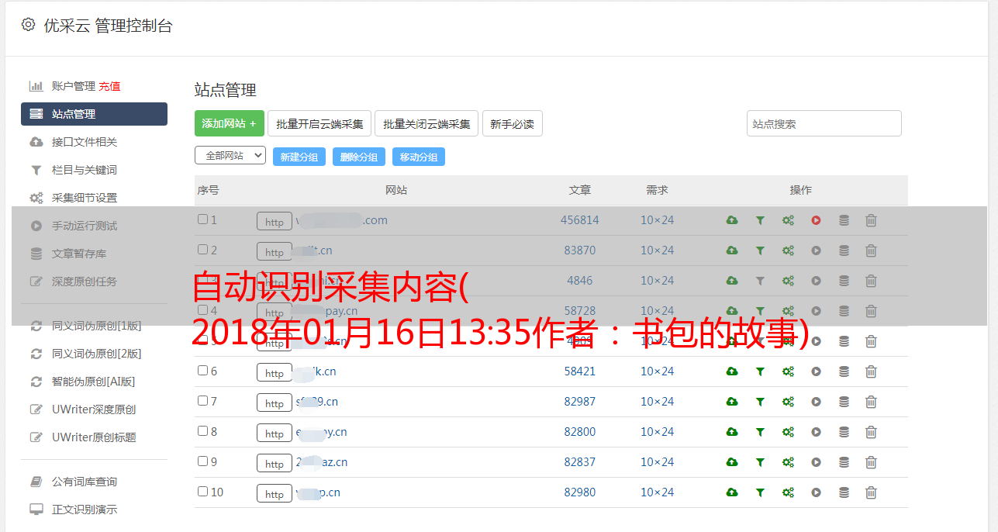Click funnel filter icon in row 10
This screenshot has height=532, width=998.
pyautogui.click(x=760, y=492)
